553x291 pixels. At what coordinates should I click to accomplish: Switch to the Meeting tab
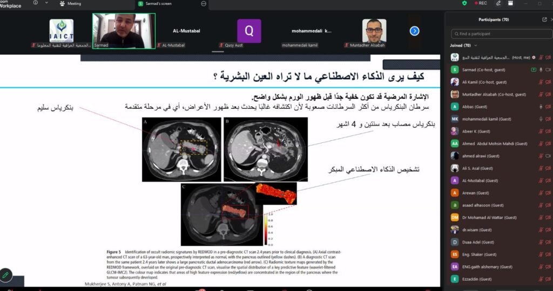[x=70, y=4]
